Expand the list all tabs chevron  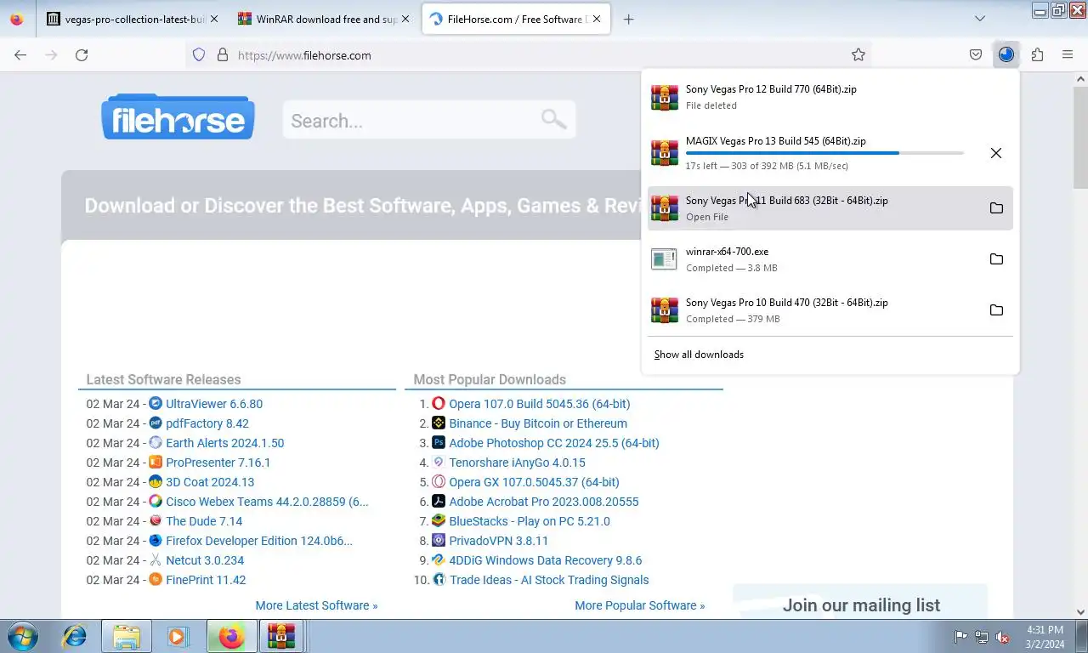pyautogui.click(x=980, y=19)
